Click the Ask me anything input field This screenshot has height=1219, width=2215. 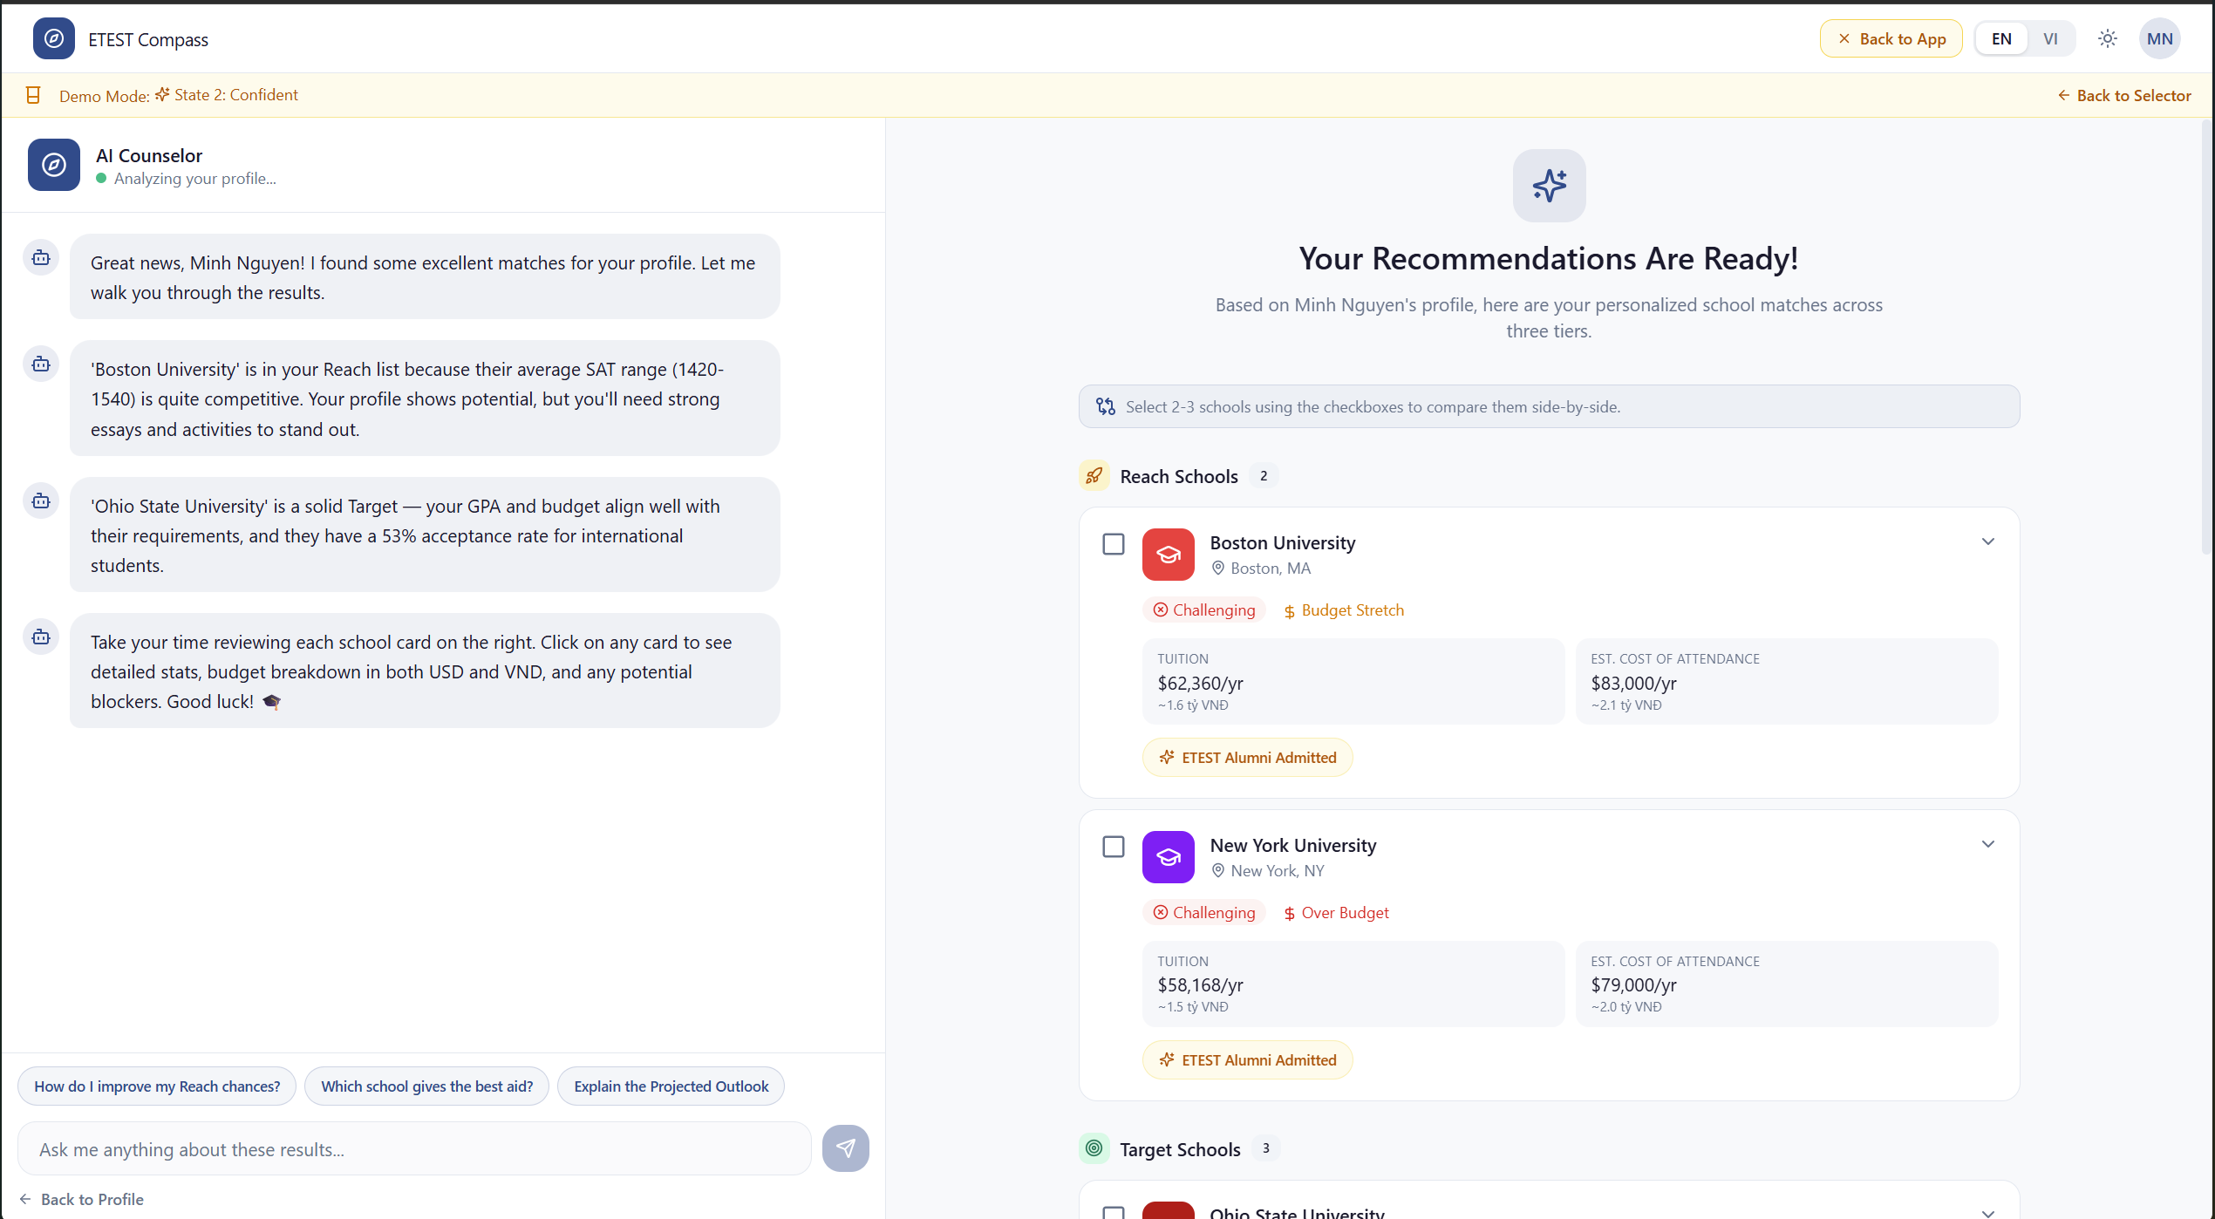(x=414, y=1149)
